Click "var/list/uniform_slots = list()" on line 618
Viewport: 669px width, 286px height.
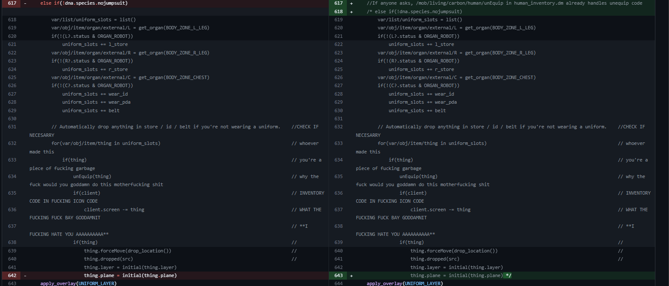[94, 20]
